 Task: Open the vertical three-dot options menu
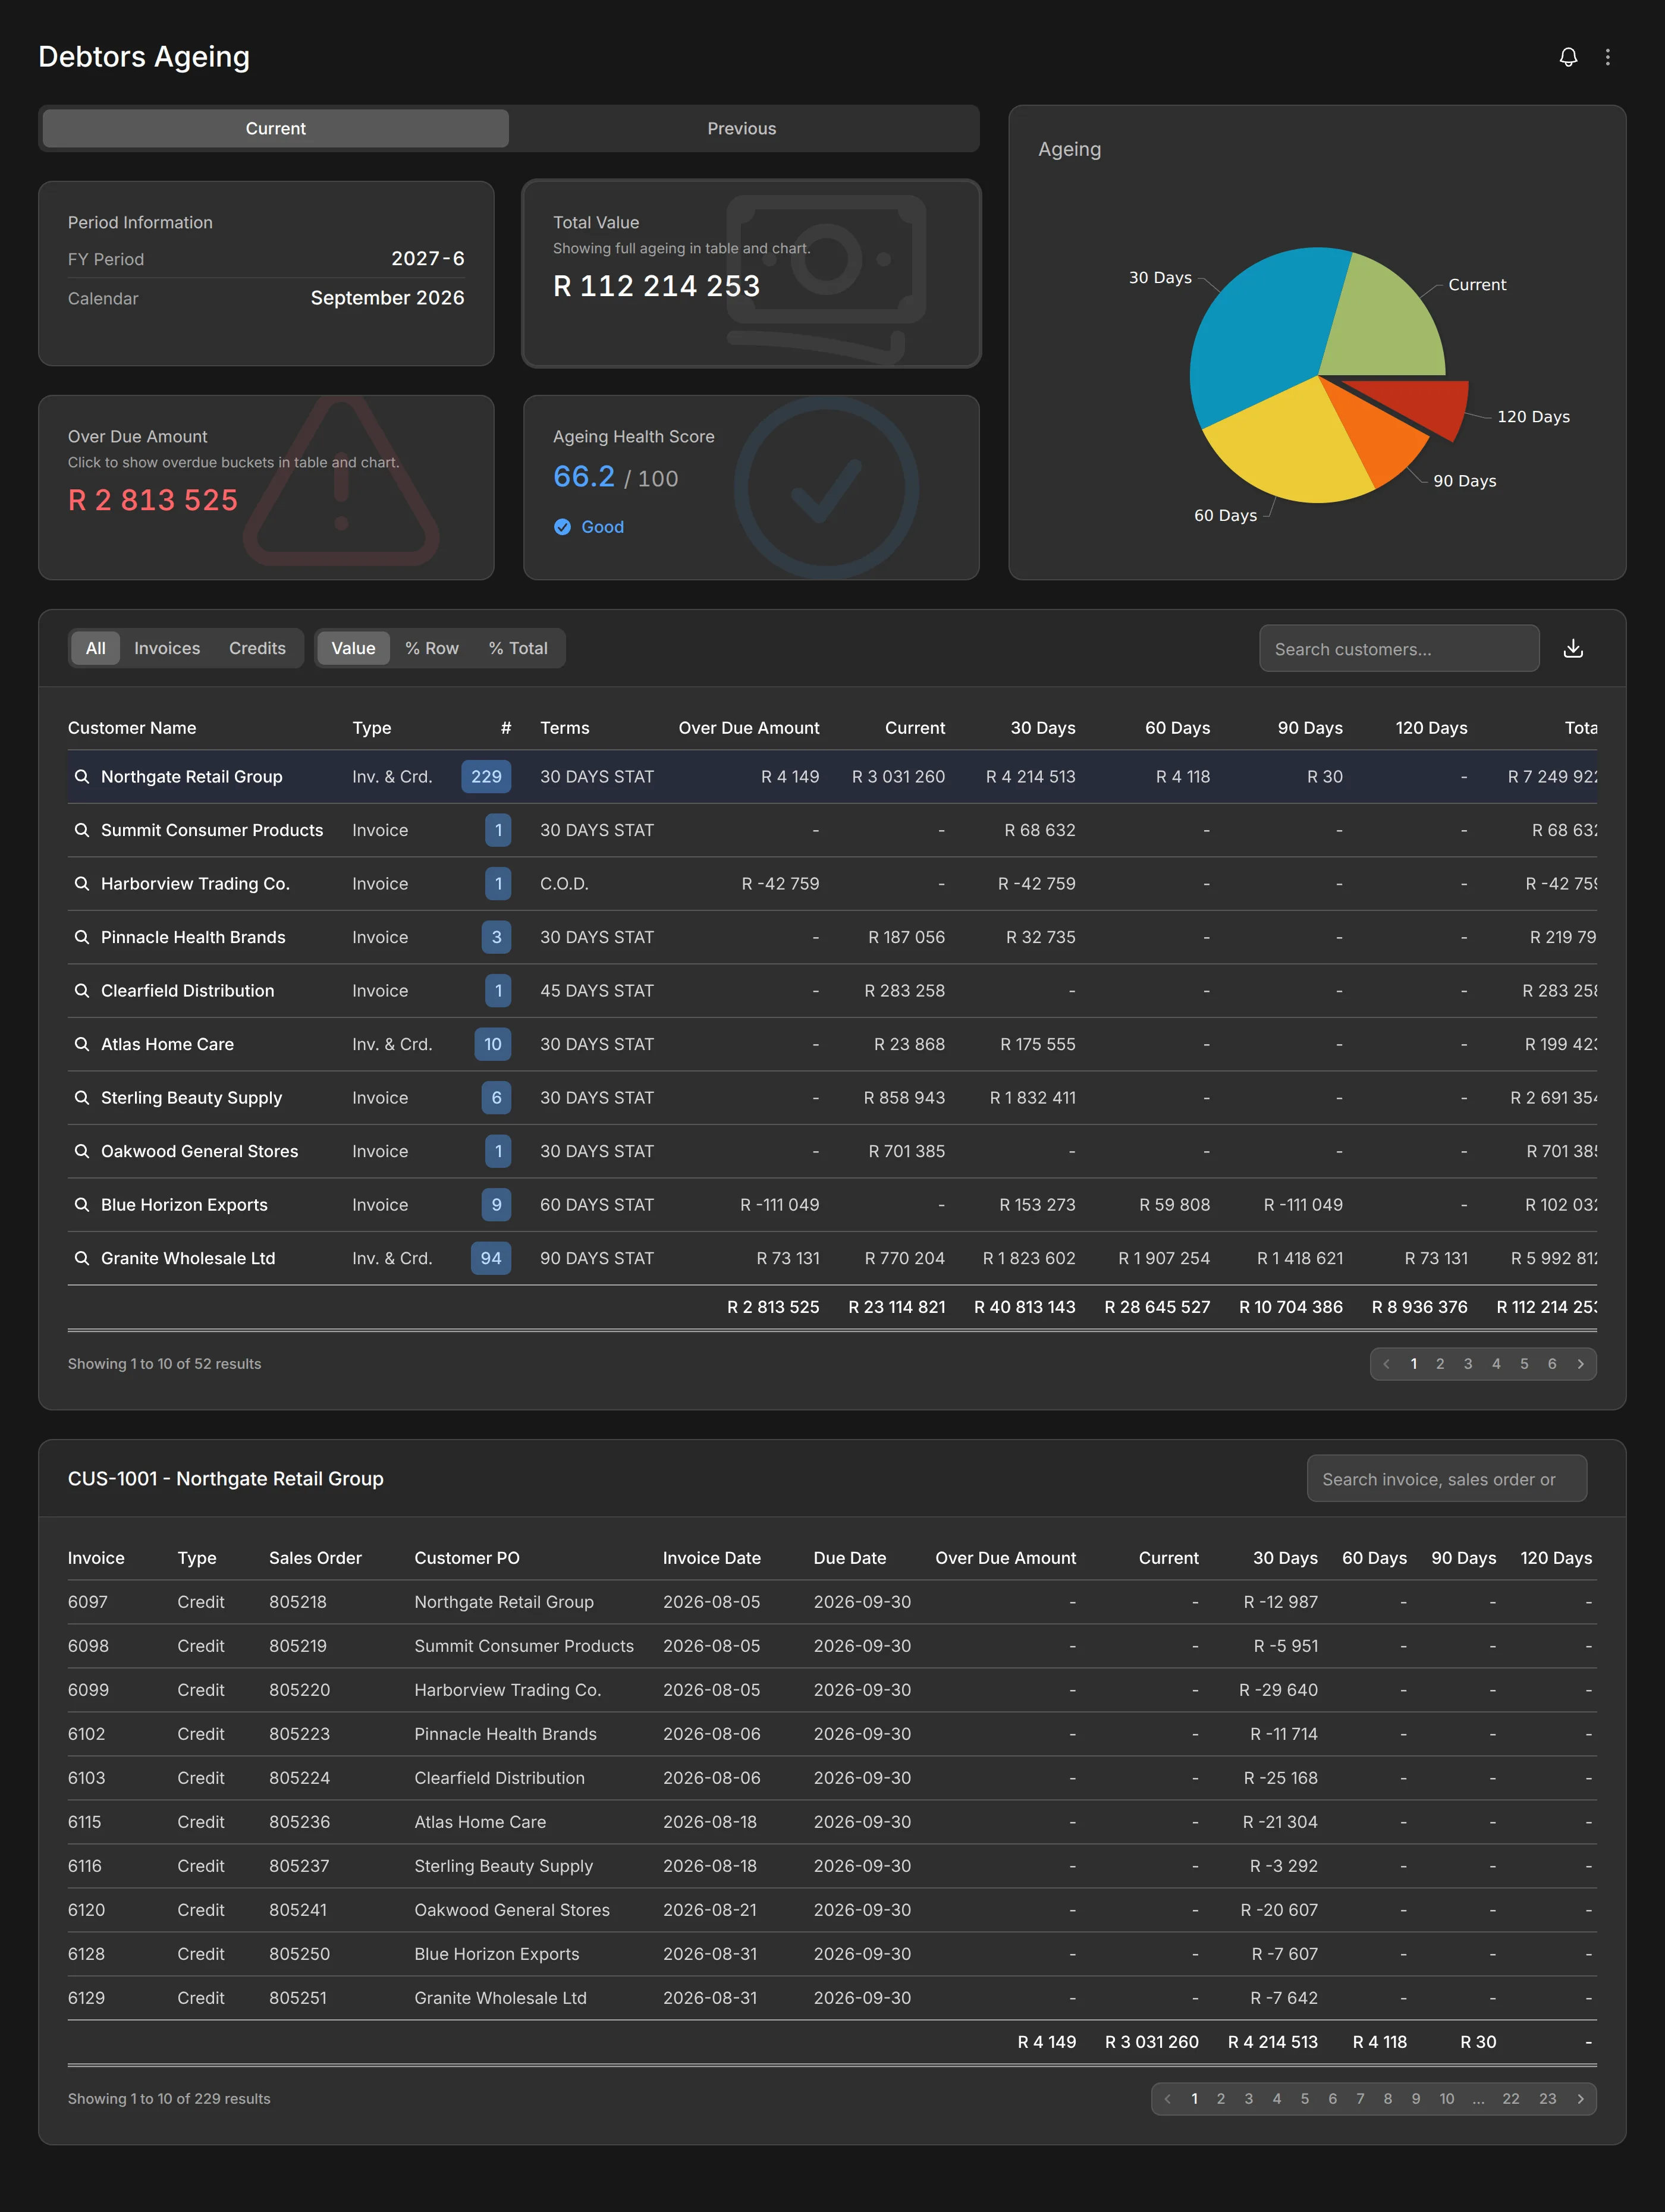point(1608,57)
